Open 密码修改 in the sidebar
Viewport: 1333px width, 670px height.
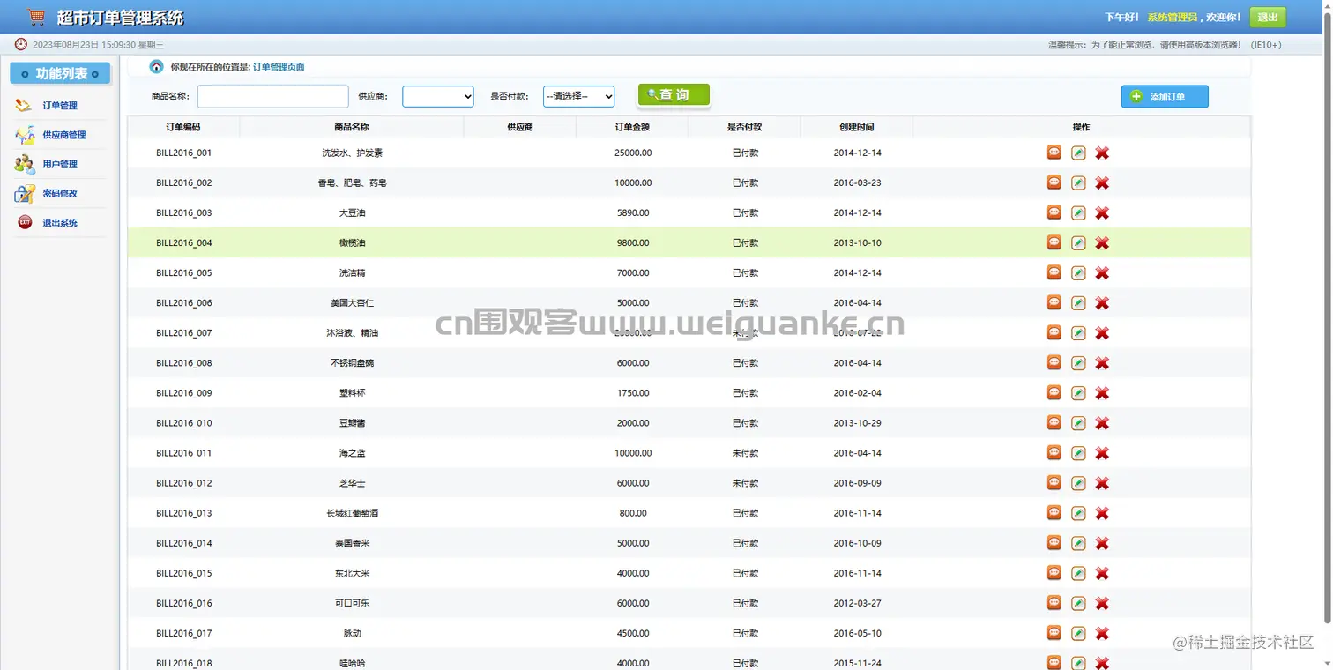60,193
